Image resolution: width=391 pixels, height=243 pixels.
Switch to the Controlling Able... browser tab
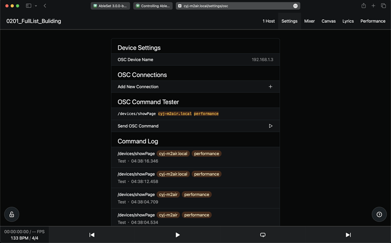tap(152, 6)
